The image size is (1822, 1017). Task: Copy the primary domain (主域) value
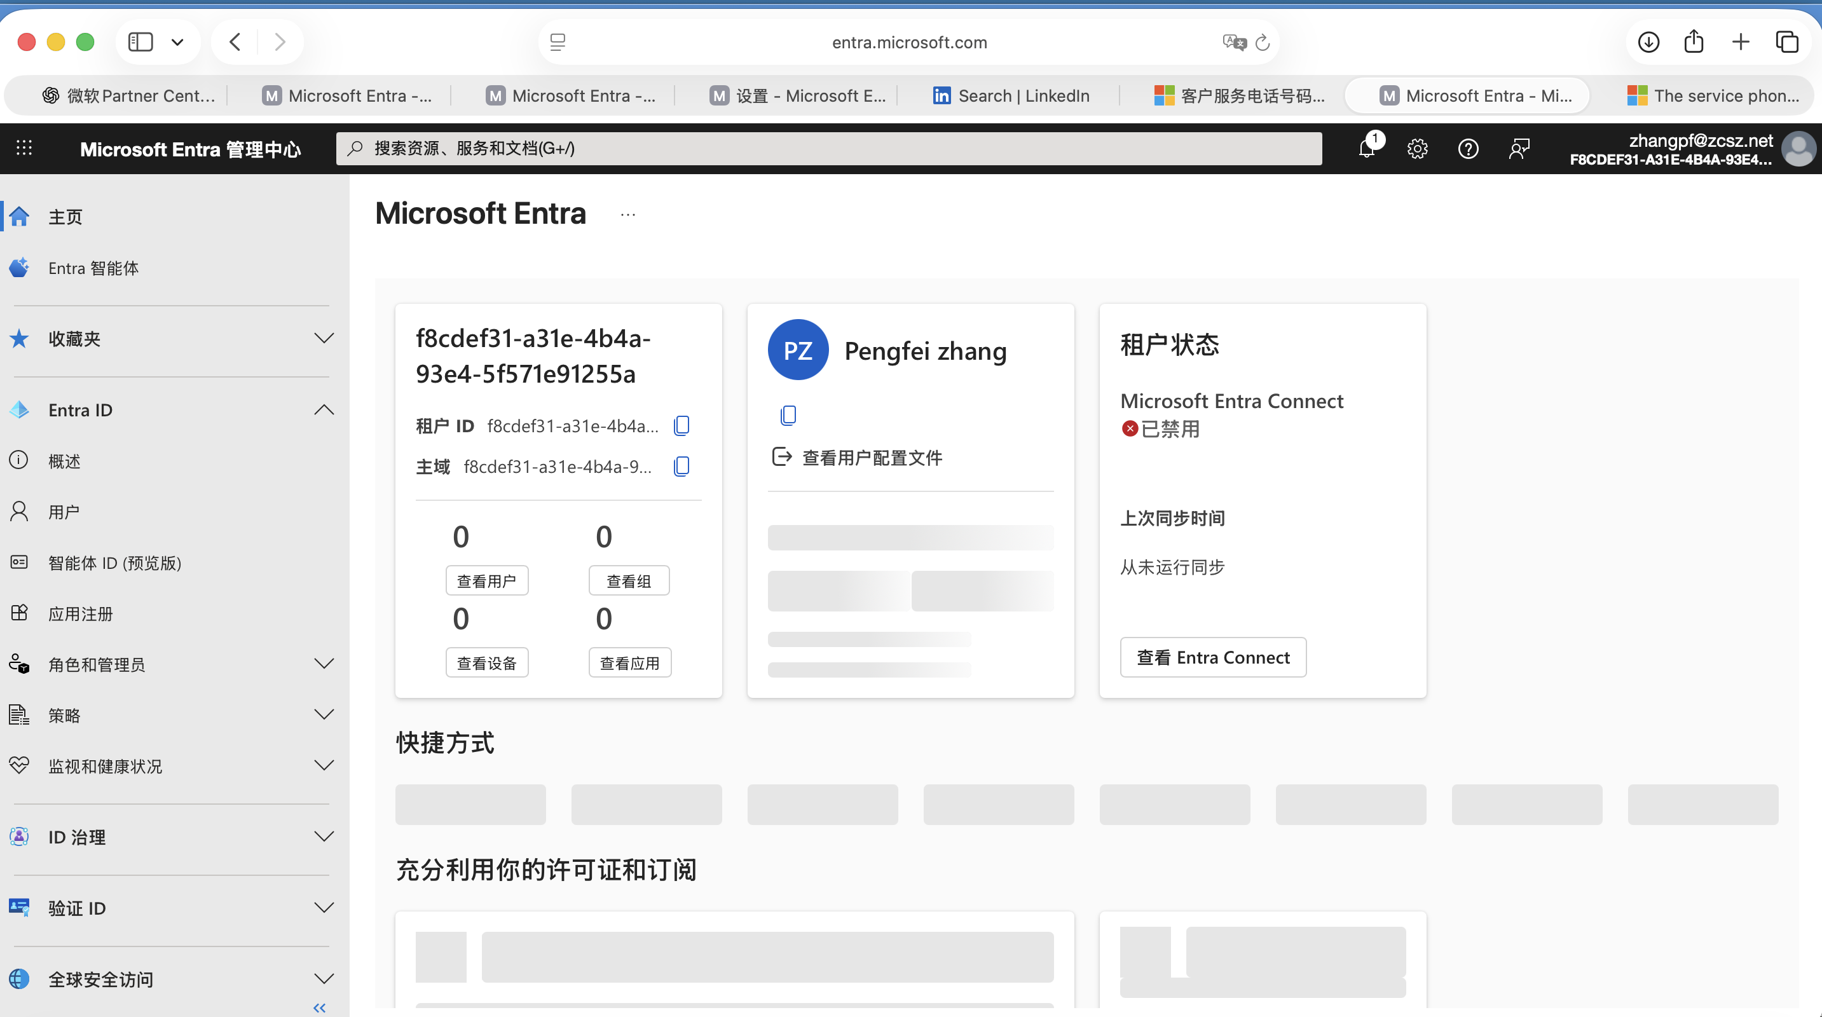coord(682,467)
